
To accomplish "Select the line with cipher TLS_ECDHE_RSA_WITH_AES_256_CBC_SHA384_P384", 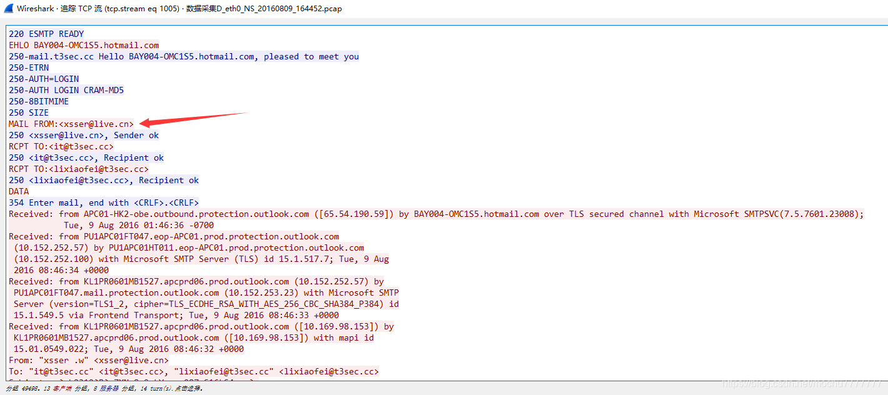I will click(206, 304).
